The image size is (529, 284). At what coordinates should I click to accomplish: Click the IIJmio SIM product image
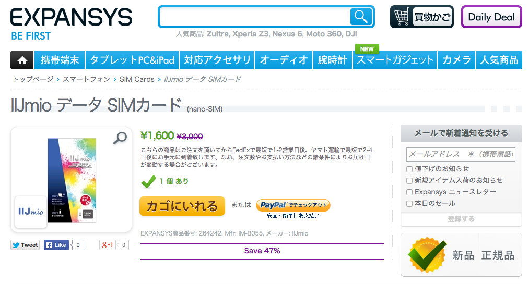72,180
